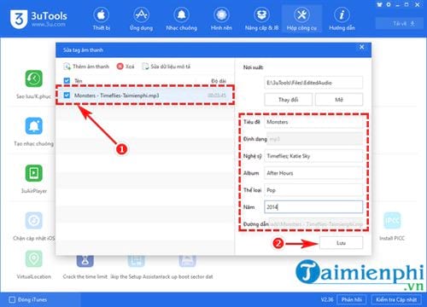
Task: Click Thêm âm thanh add audio
Action: [x=86, y=67]
